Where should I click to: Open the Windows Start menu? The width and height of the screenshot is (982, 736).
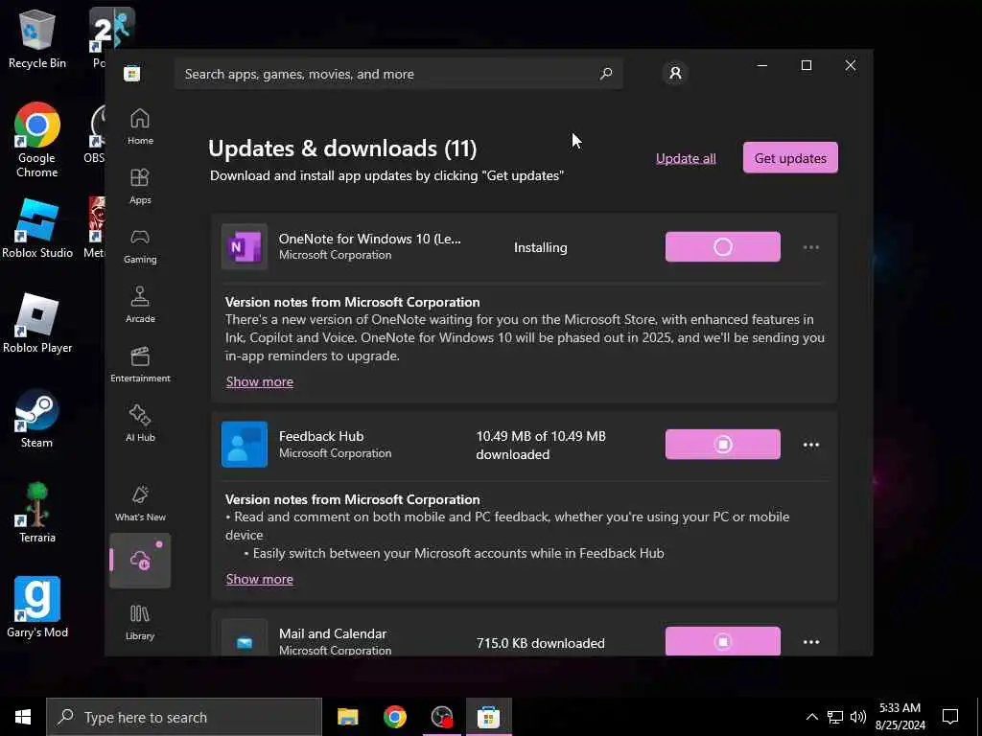click(x=23, y=717)
